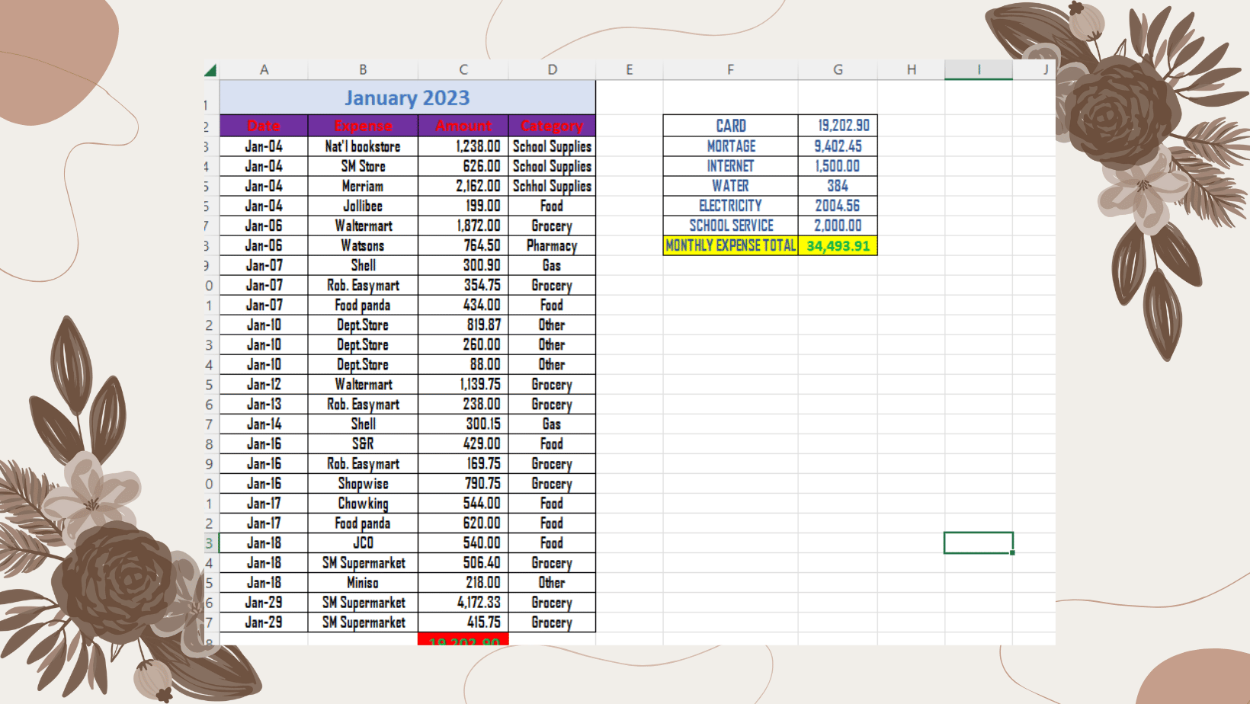The width and height of the screenshot is (1250, 704).
Task: Select amount cell 4,172.33
Action: (463, 602)
